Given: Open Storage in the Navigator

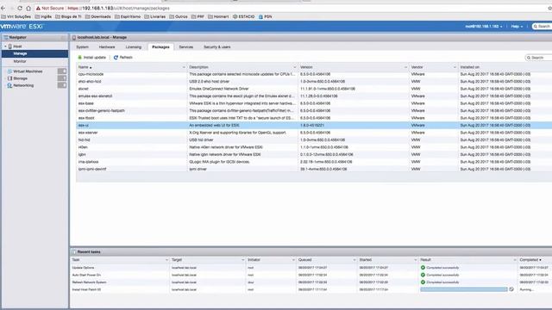Looking at the screenshot, I should click(20, 78).
